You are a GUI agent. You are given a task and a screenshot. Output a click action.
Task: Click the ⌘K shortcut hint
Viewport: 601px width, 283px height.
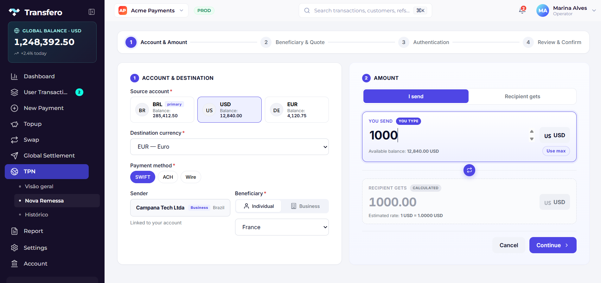[420, 10]
